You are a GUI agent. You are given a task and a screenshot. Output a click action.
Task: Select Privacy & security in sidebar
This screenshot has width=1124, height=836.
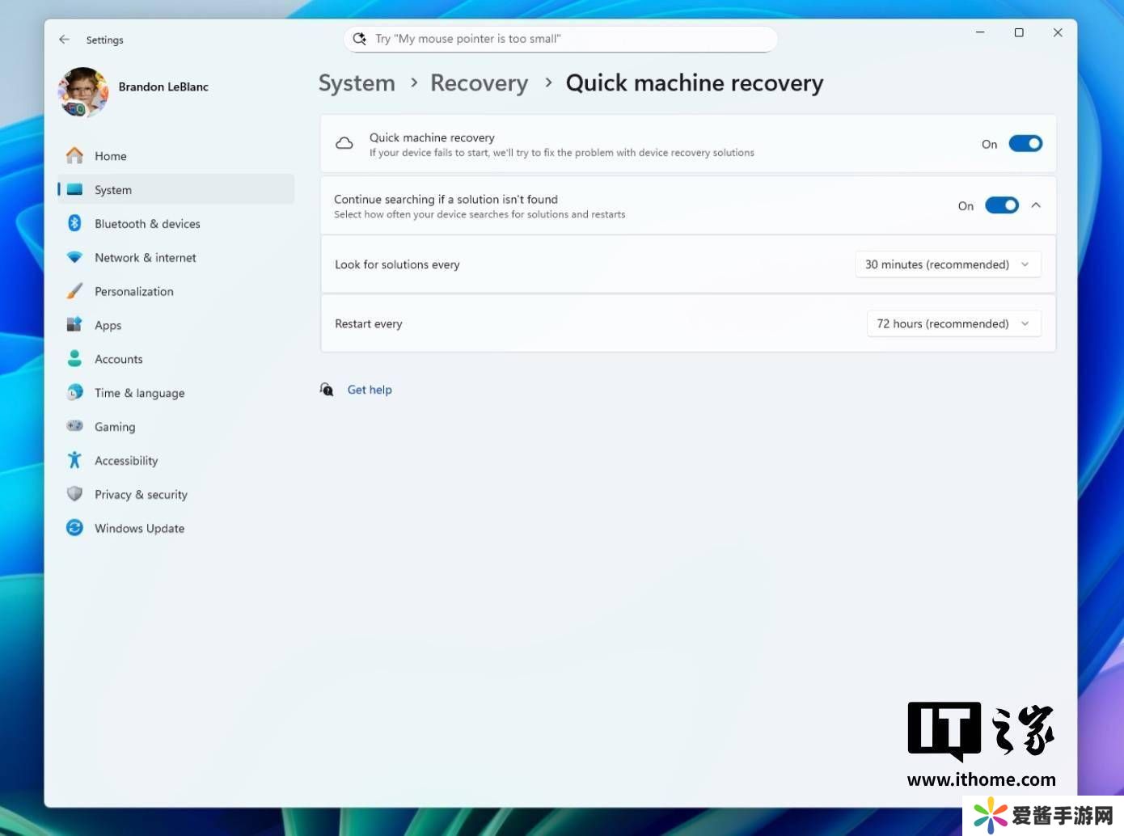pos(141,495)
